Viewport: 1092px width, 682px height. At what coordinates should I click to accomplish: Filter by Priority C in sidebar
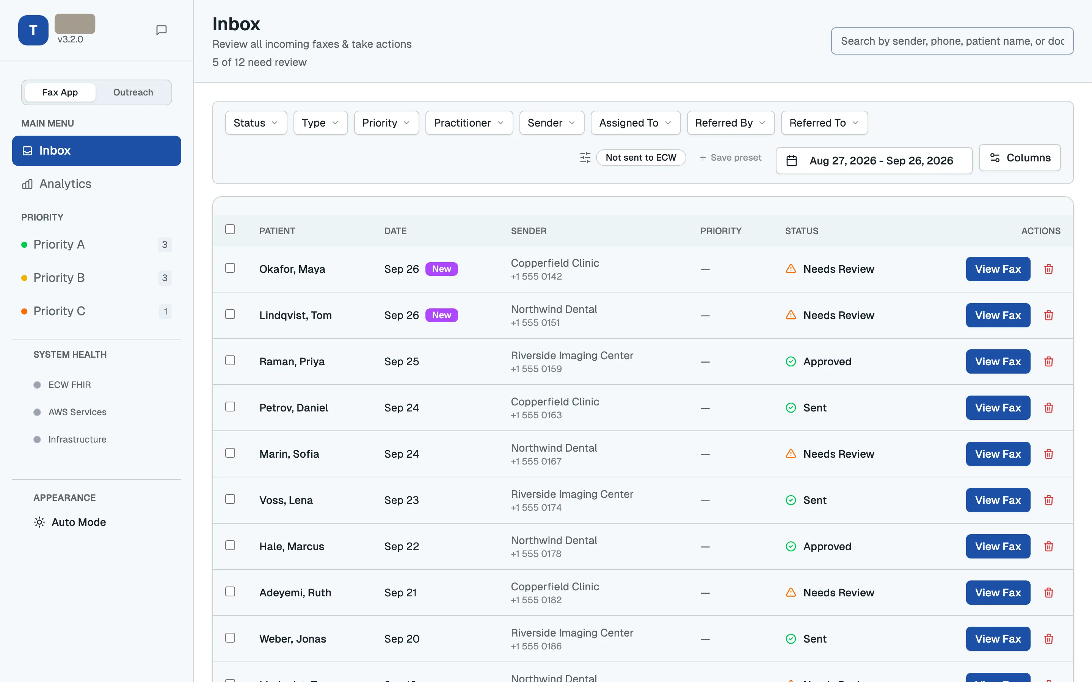[97, 311]
